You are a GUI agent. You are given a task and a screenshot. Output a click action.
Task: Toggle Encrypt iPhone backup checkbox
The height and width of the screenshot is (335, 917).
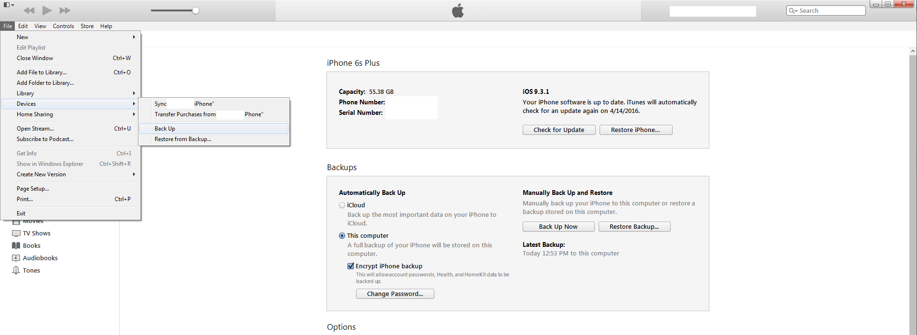351,266
